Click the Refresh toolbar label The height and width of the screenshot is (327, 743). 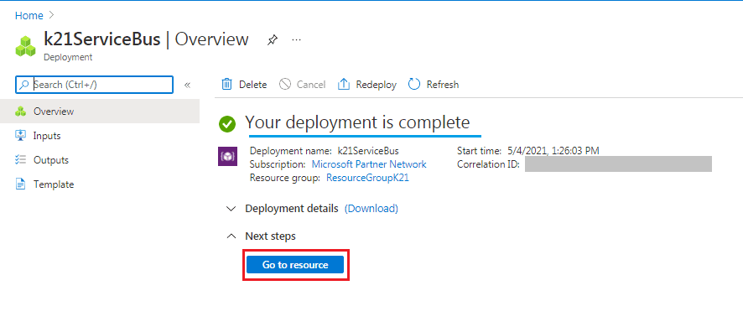443,85
